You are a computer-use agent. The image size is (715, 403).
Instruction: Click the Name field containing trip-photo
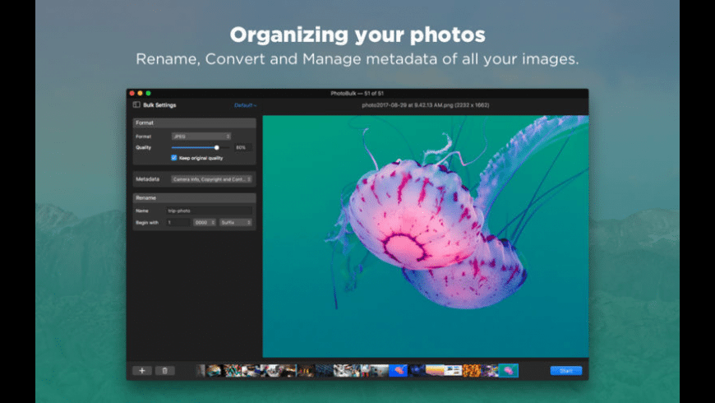[210, 211]
